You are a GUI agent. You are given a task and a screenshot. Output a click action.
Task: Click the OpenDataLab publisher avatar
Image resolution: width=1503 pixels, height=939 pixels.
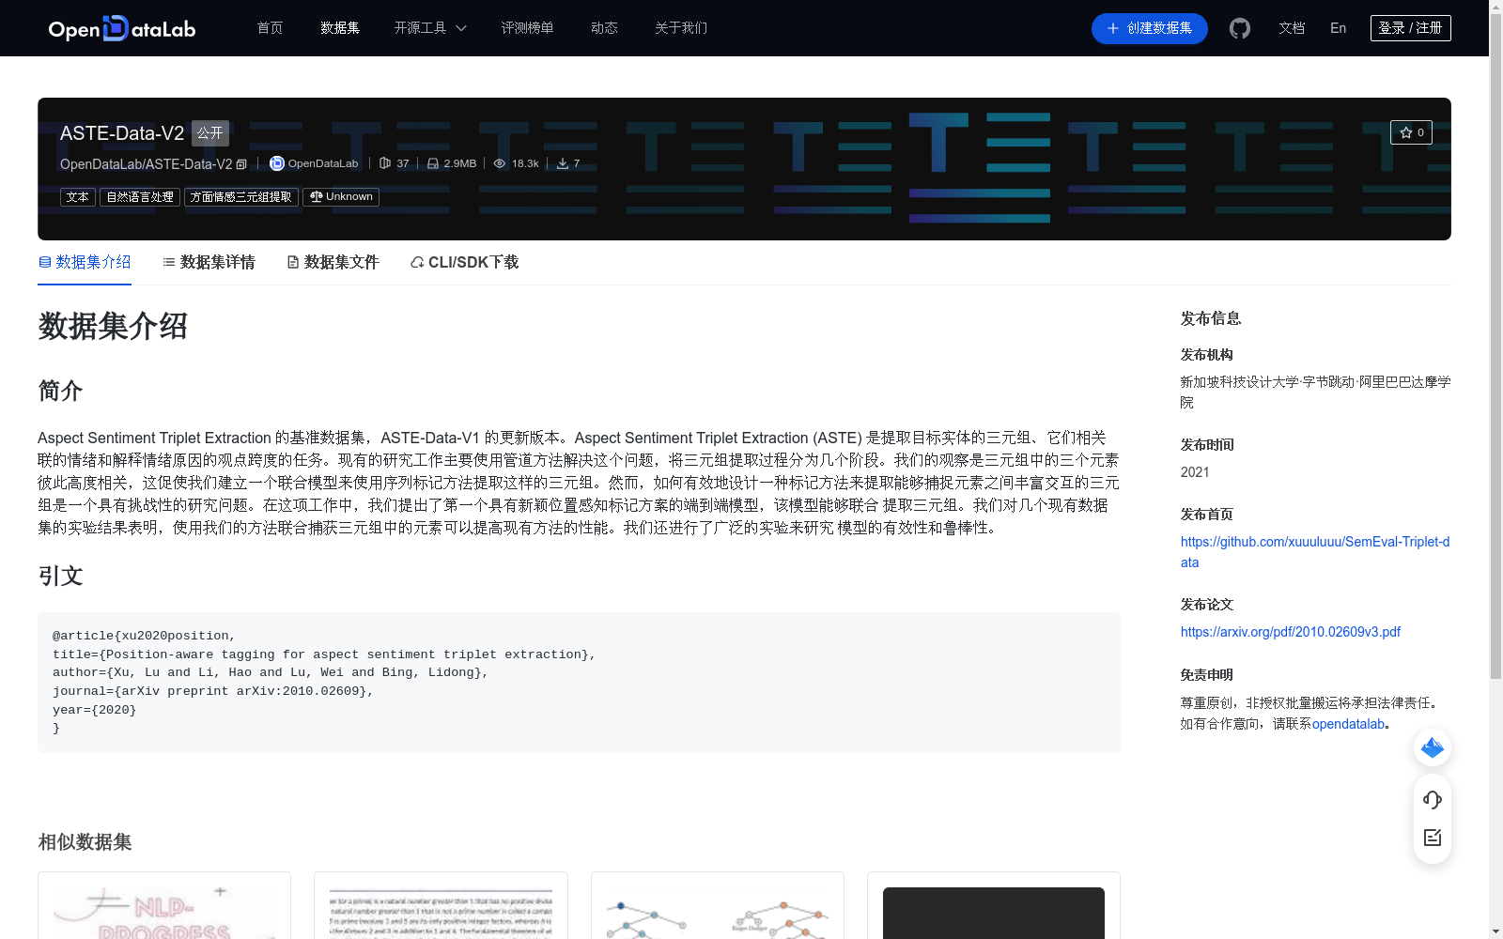pyautogui.click(x=277, y=163)
